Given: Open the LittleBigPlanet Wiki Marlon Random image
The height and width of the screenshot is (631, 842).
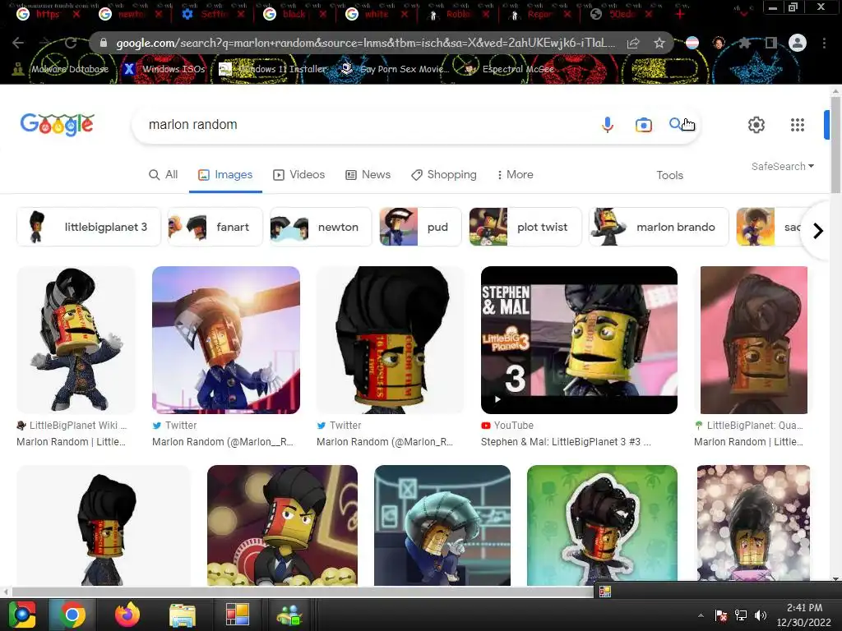Looking at the screenshot, I should tap(76, 339).
